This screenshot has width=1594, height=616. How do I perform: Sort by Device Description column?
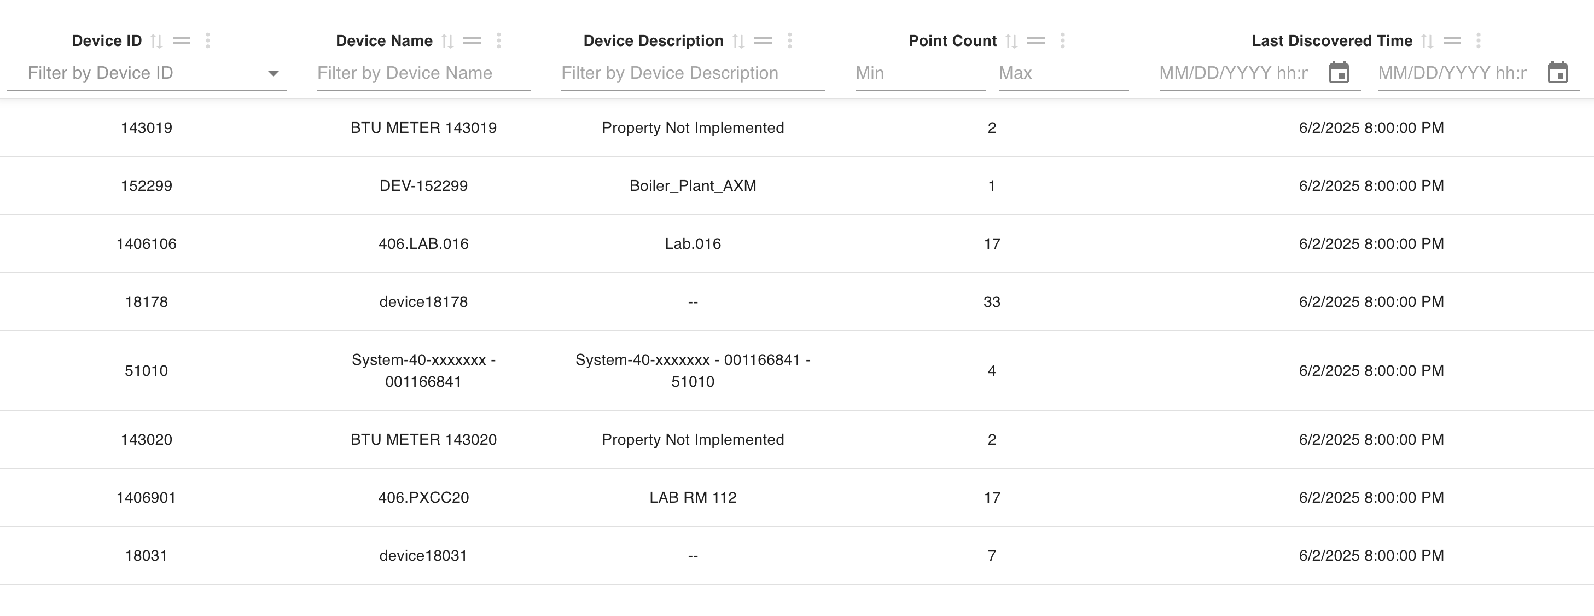pos(738,41)
